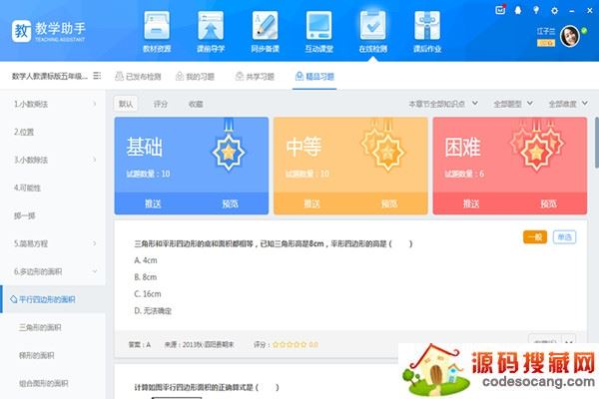Open the notification bell icon
The height and width of the screenshot is (399, 599).
[518, 10]
